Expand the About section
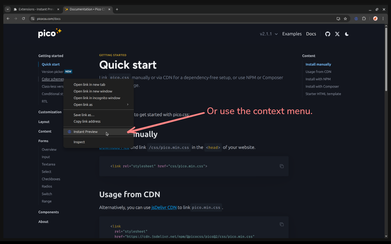391x244 pixels. pos(43,222)
